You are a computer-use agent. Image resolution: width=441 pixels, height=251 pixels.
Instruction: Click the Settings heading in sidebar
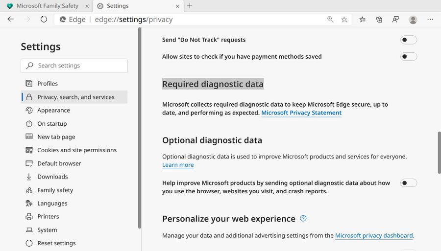coord(41,46)
